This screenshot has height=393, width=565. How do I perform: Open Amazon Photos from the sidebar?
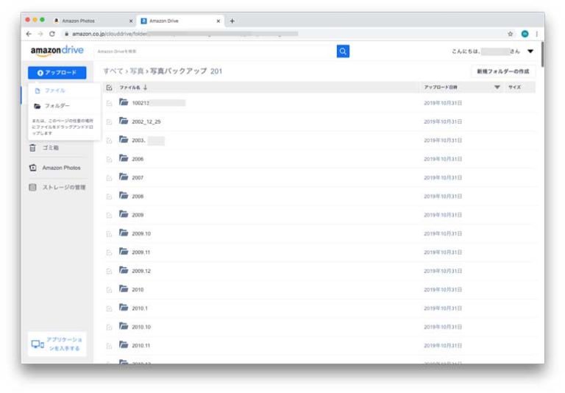pyautogui.click(x=57, y=167)
